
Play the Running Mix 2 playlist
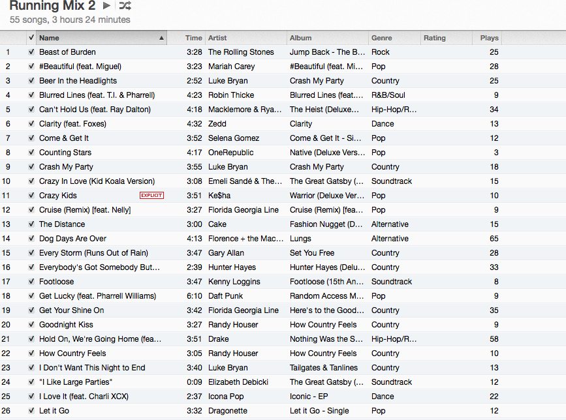point(107,6)
